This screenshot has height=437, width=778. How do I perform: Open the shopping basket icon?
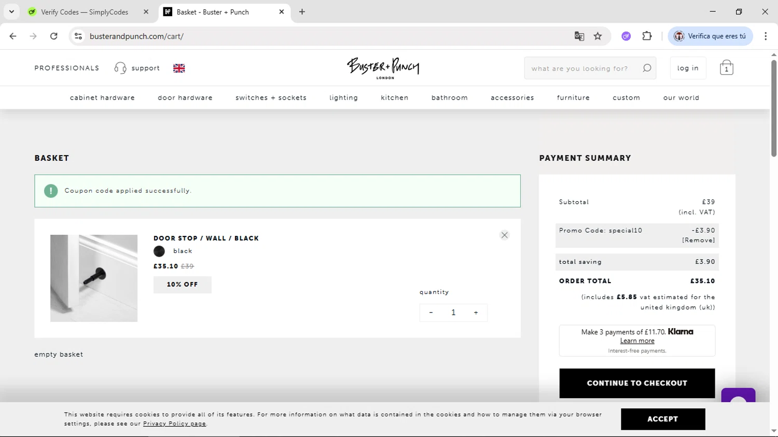(x=726, y=68)
